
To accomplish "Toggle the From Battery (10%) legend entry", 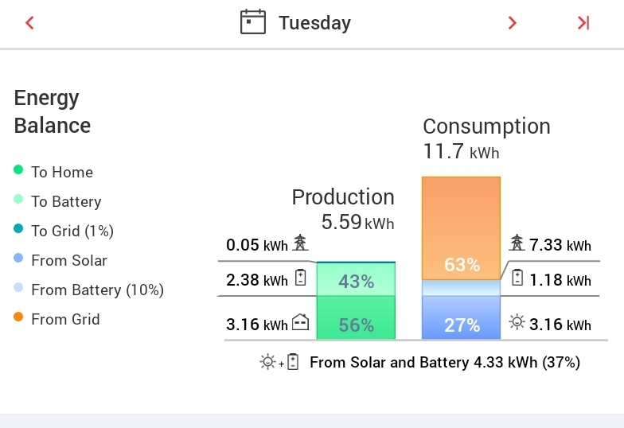I will (x=97, y=290).
